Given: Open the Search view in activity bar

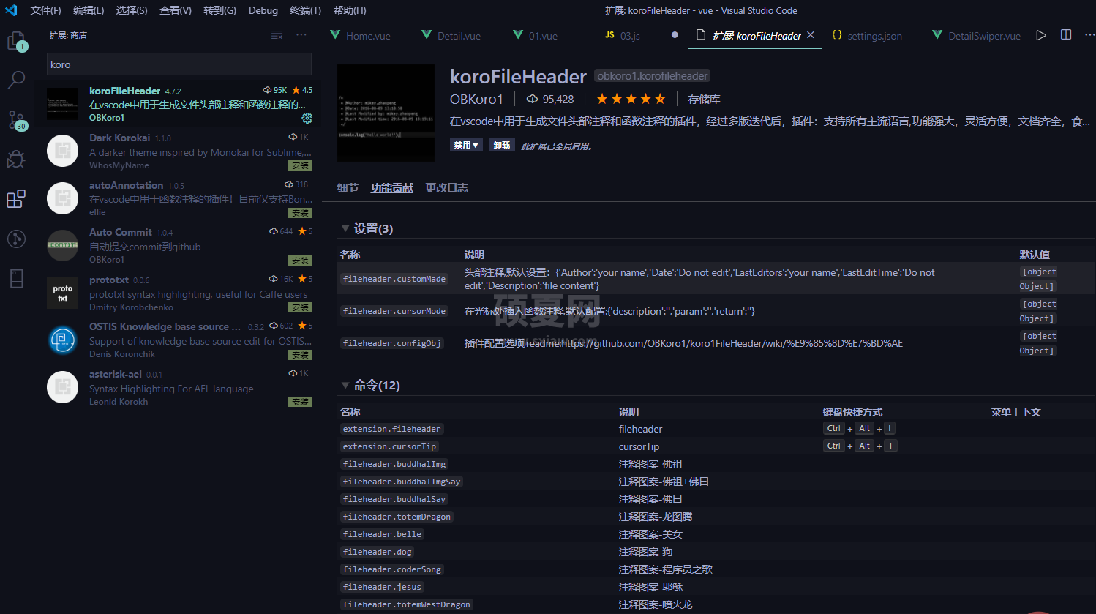Looking at the screenshot, I should click(x=16, y=80).
